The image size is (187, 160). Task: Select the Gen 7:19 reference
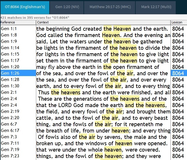tap(10, 150)
